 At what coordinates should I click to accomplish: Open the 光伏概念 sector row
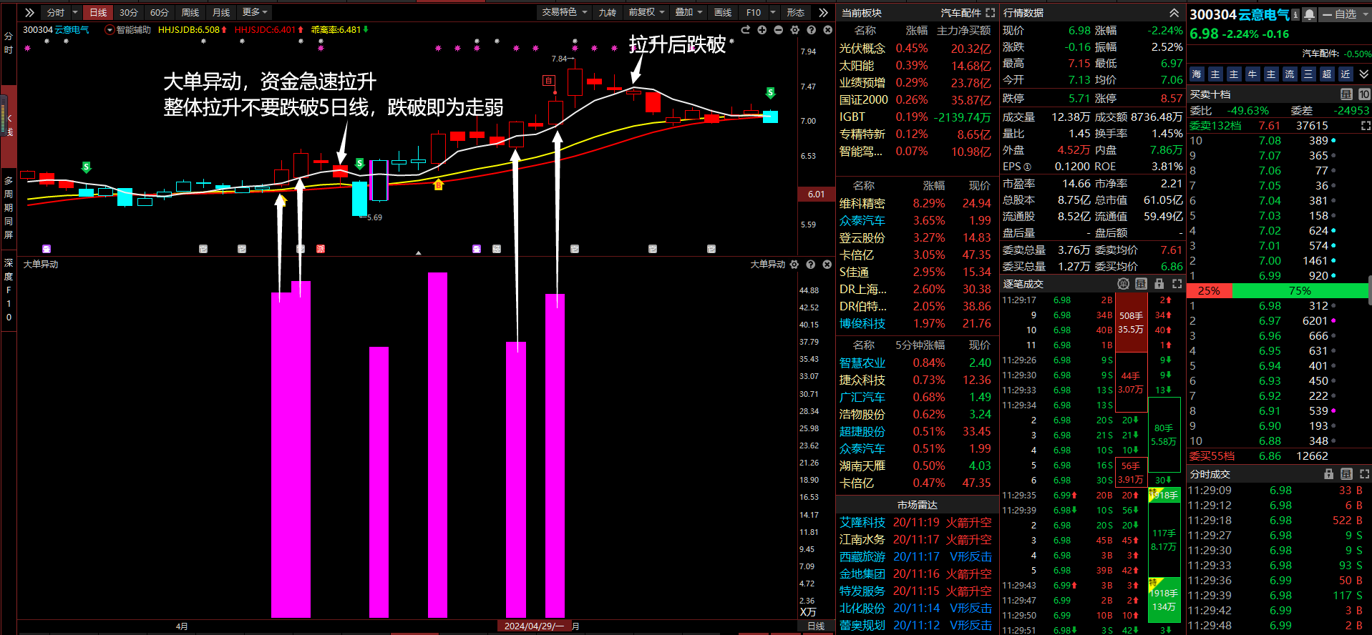[915, 49]
